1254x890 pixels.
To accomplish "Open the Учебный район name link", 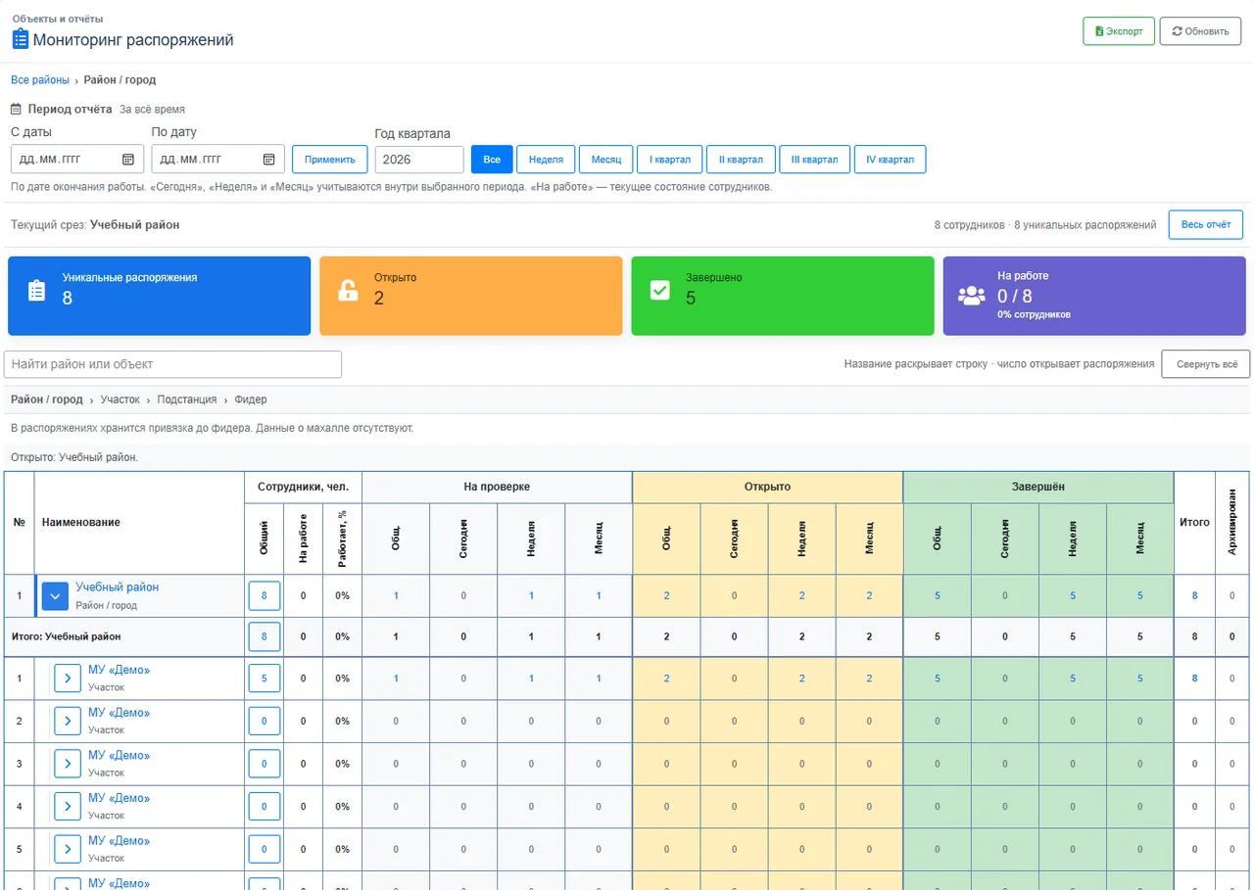I will pos(117,587).
